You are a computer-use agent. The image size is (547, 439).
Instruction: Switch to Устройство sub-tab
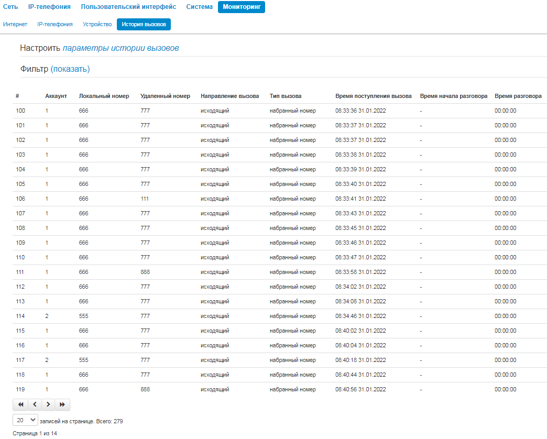coord(97,25)
